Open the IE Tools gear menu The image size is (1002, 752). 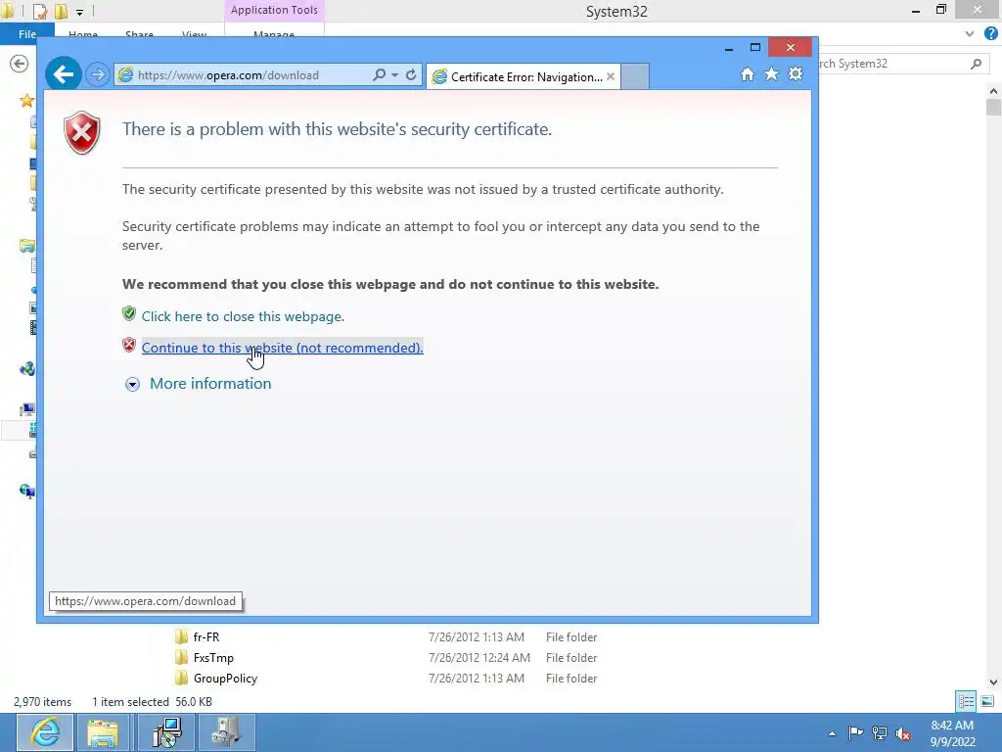click(x=796, y=74)
